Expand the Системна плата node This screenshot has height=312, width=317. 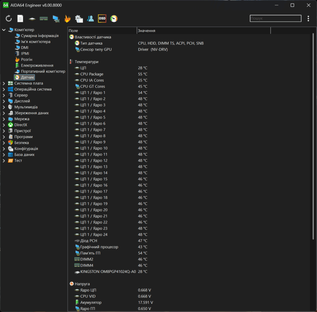pyautogui.click(x=4, y=83)
